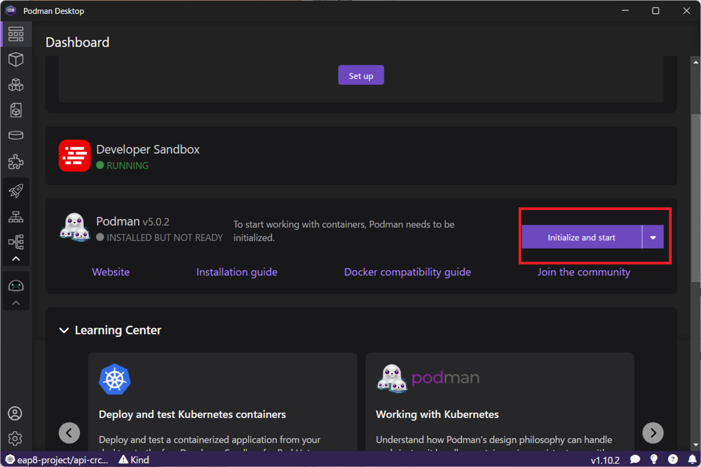The height and width of the screenshot is (467, 701).
Task: Open the robot-face extension icon
Action: pos(16,285)
